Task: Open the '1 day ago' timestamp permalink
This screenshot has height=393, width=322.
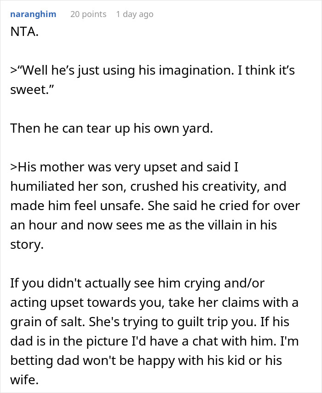Action: pos(135,14)
